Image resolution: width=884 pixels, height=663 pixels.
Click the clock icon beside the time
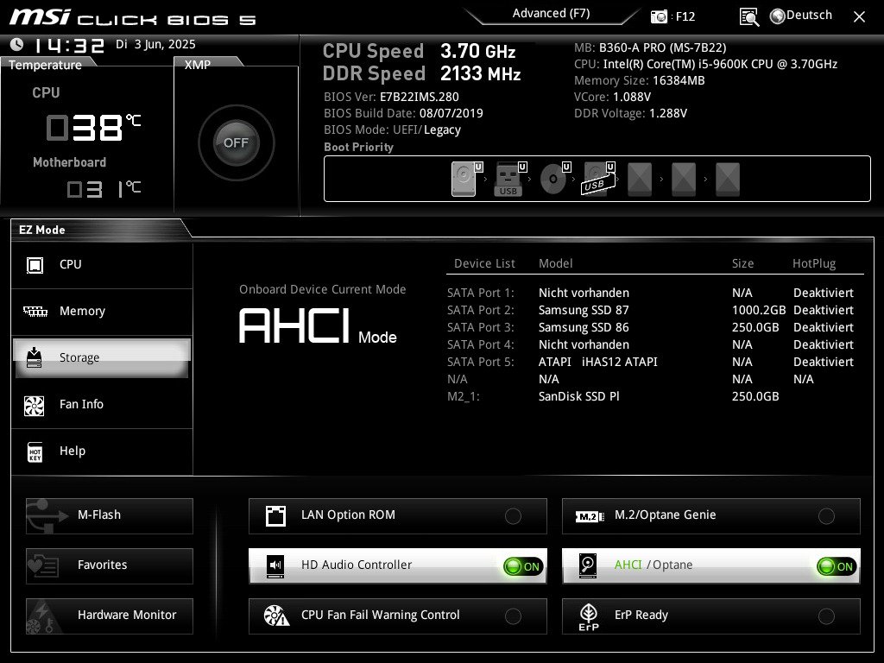17,44
